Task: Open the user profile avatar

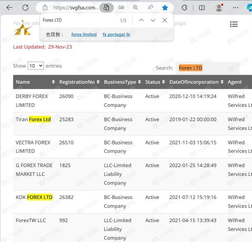Action: click(219, 7)
